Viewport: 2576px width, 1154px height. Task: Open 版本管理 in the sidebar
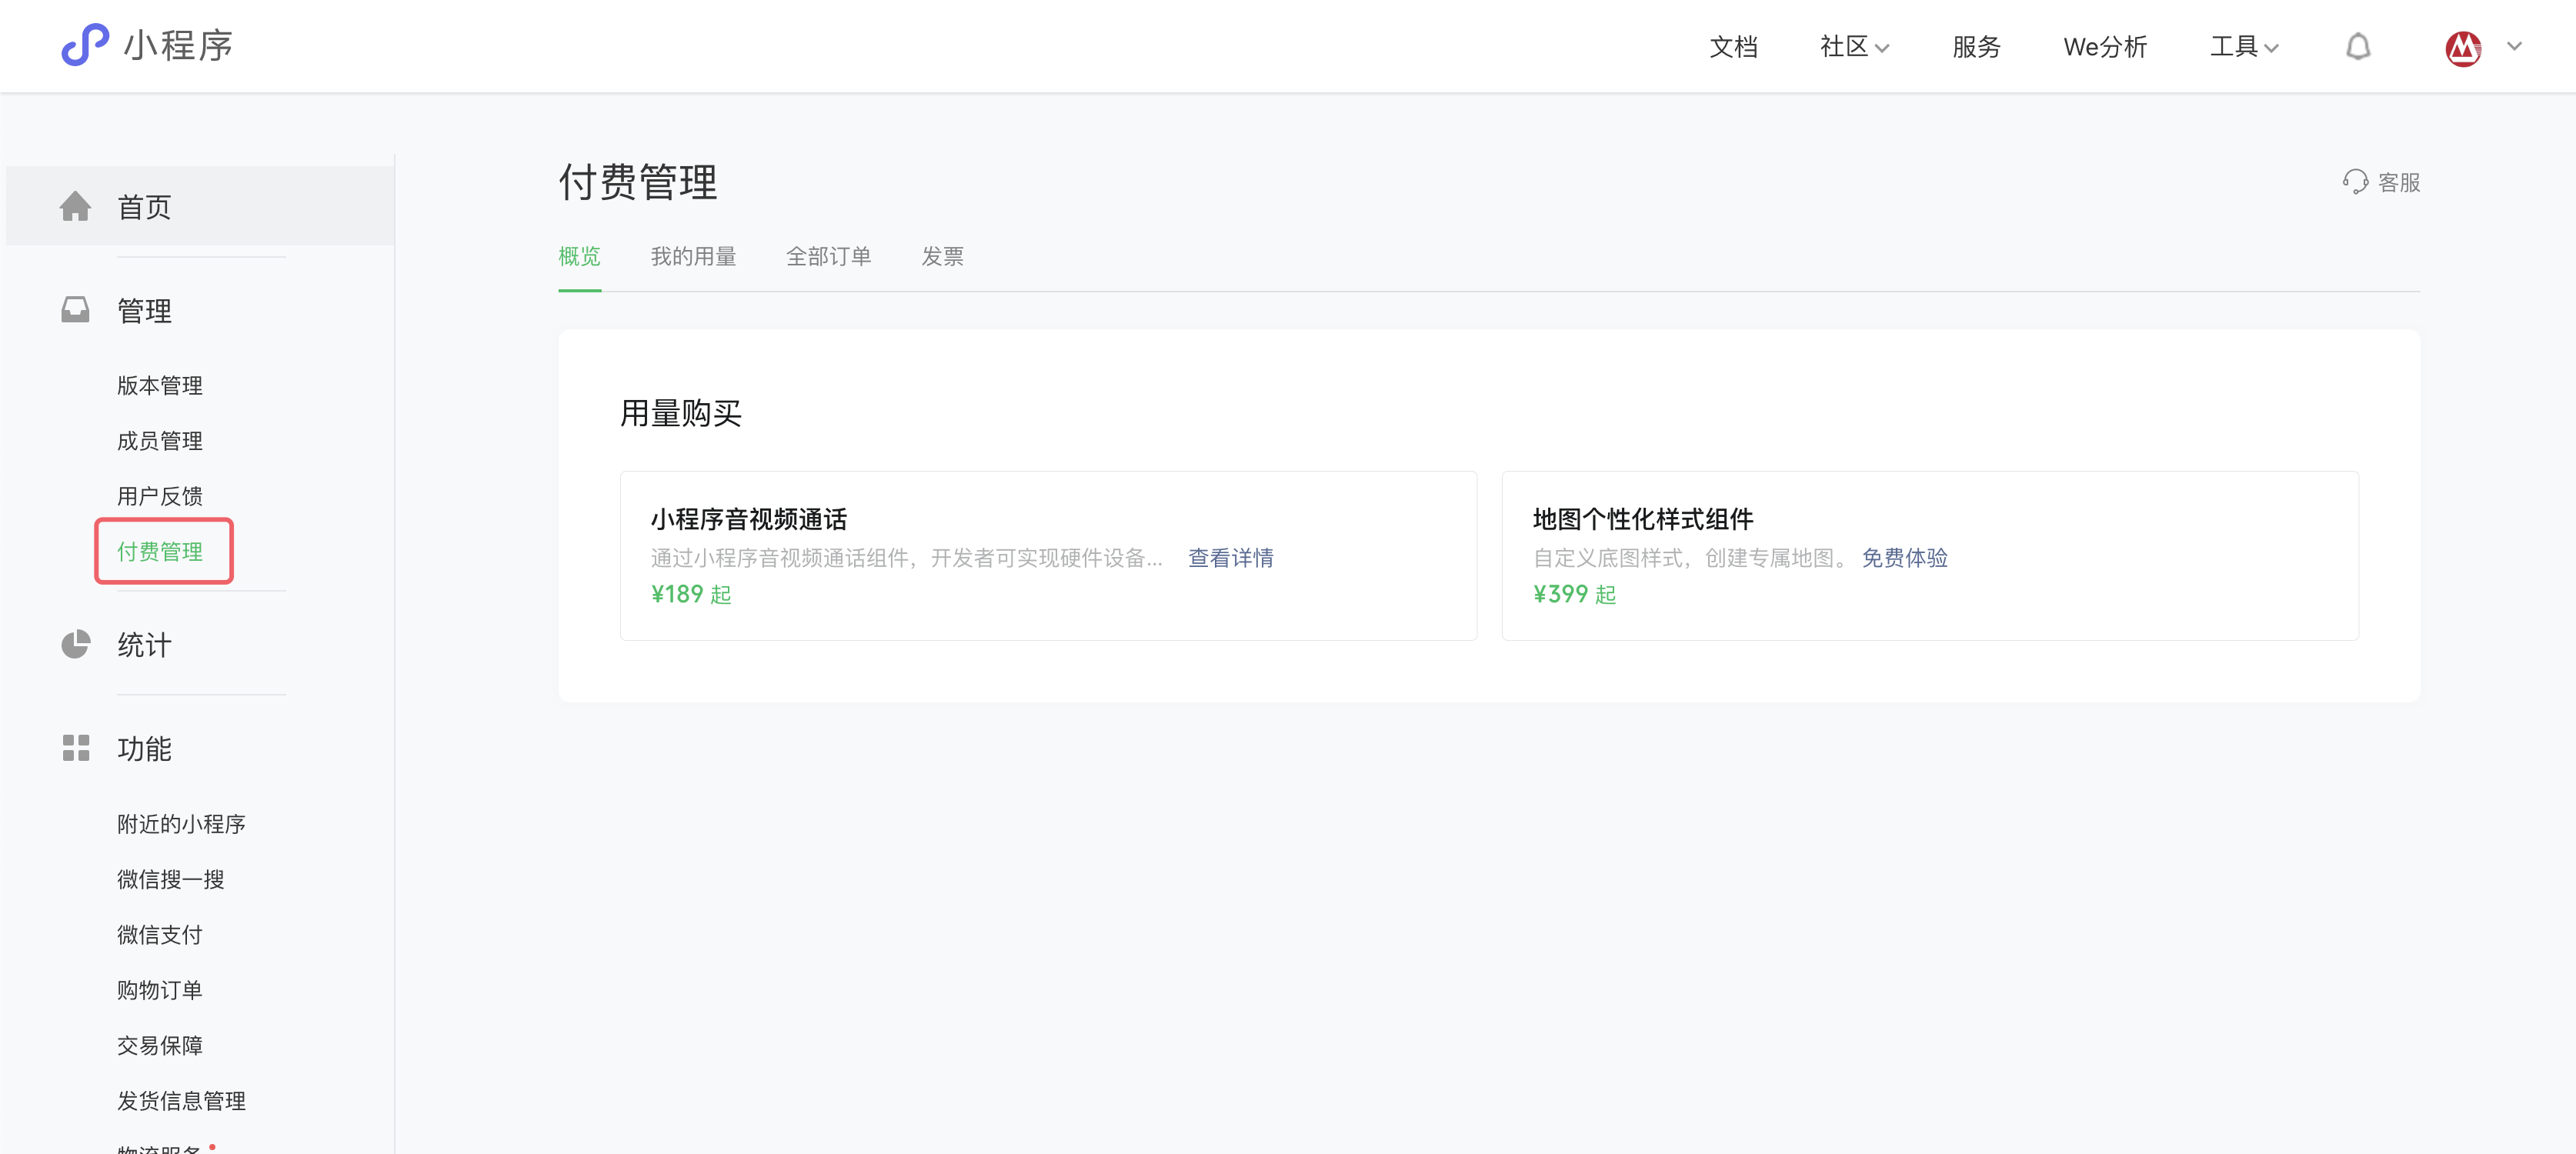coord(160,386)
